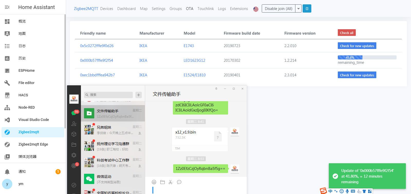Click the WeChat screenshot scissors icon

171,182
